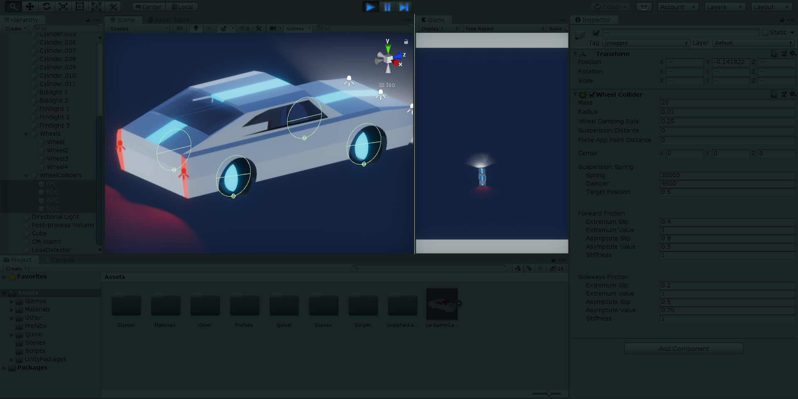Click the green Y axis of gizmo
The width and height of the screenshot is (798, 399).
[x=388, y=49]
